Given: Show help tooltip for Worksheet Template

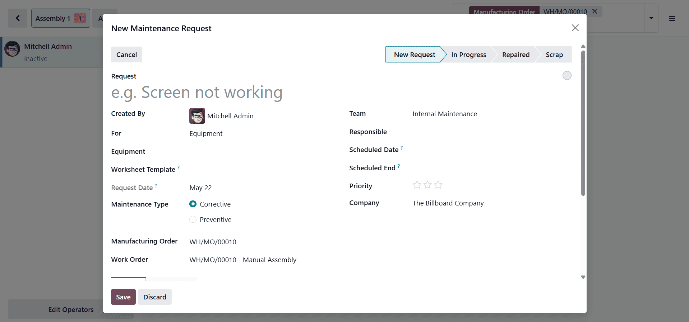Looking at the screenshot, I should point(179,167).
